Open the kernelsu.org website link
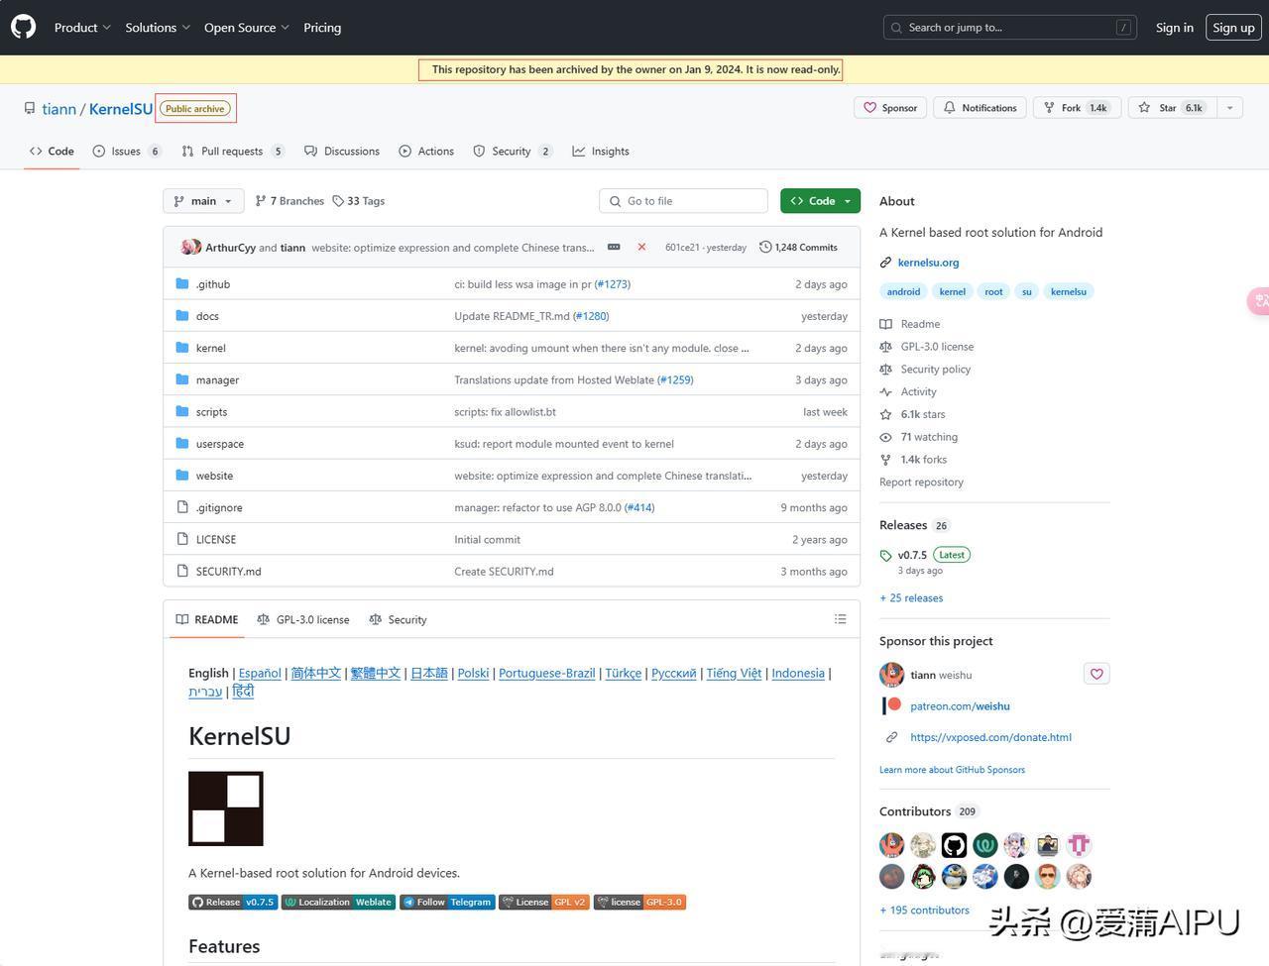Image resolution: width=1269 pixels, height=966 pixels. 928,263
